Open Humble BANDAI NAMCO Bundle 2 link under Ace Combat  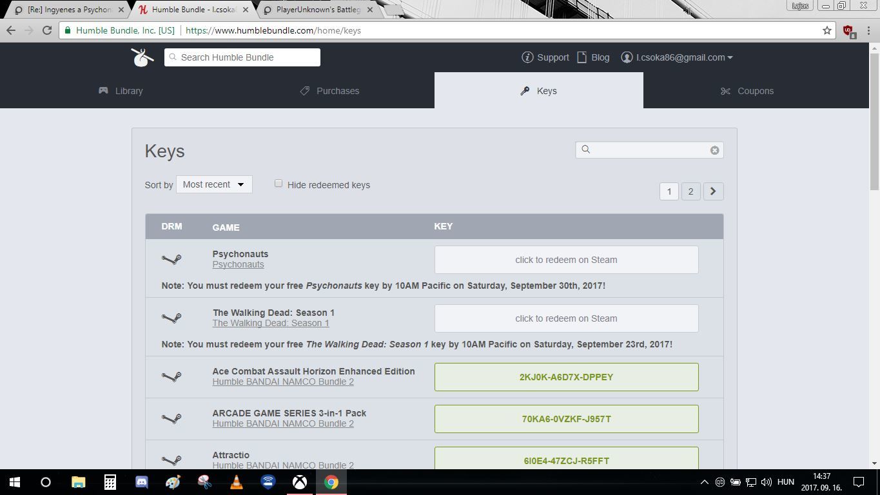coord(283,382)
